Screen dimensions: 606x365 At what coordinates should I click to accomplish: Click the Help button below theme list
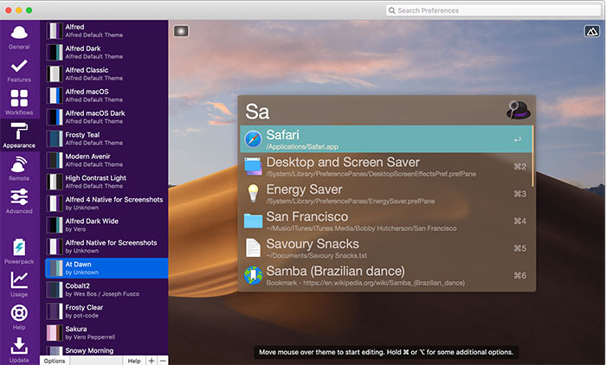click(x=134, y=360)
